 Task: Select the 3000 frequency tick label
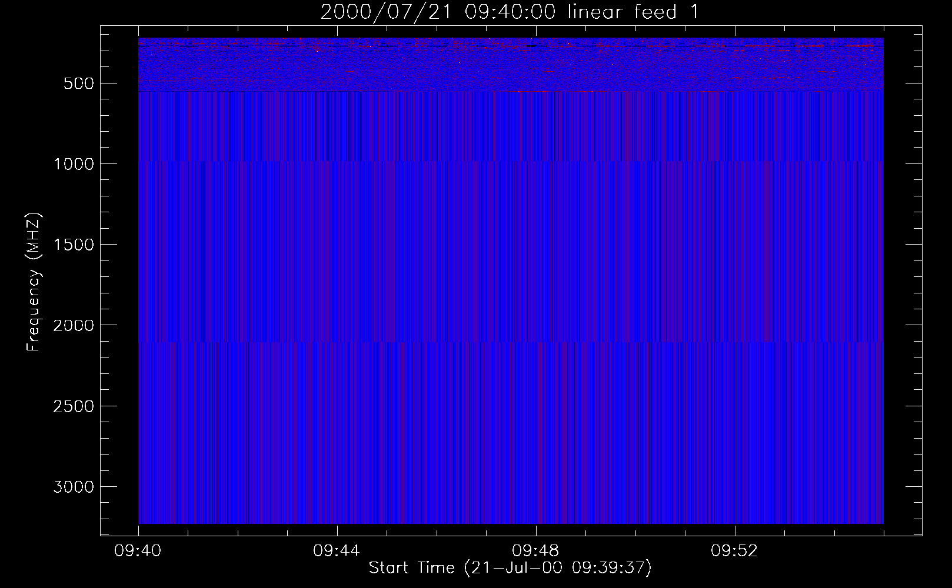tap(74, 487)
